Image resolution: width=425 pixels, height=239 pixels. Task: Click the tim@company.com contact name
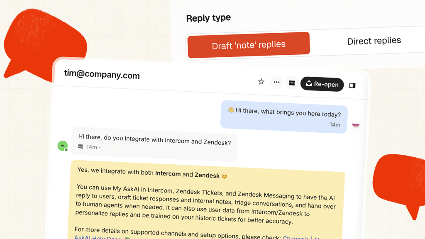tap(102, 74)
